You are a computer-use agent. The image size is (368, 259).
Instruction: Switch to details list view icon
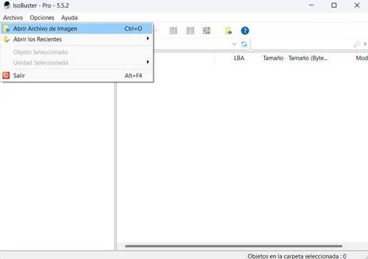[x=173, y=31]
